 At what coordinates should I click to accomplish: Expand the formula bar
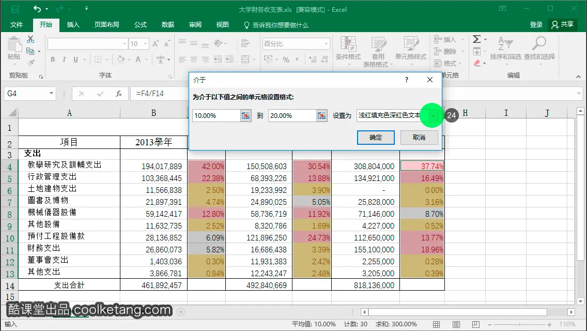click(579, 93)
